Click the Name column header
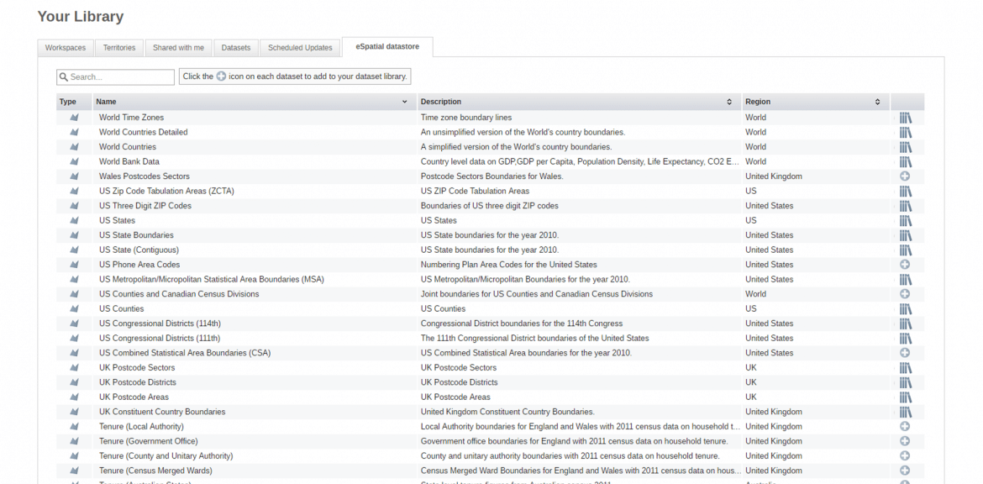 255,102
